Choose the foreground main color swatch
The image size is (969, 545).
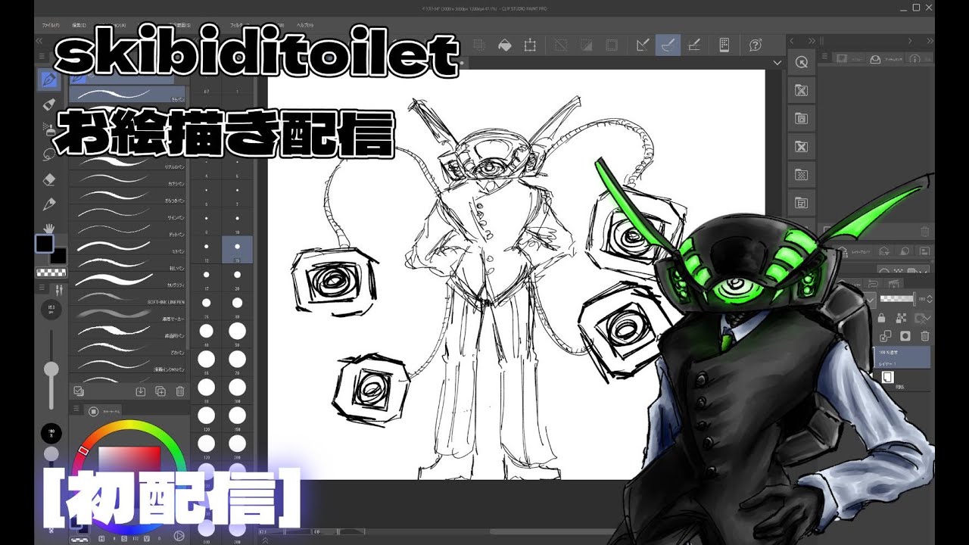(45, 244)
